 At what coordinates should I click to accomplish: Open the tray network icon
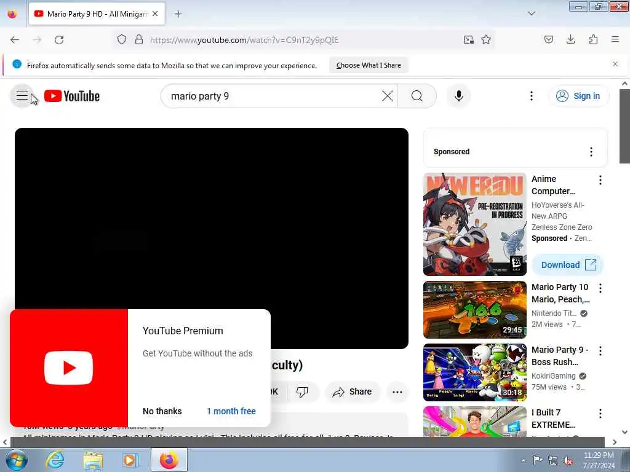(553, 460)
